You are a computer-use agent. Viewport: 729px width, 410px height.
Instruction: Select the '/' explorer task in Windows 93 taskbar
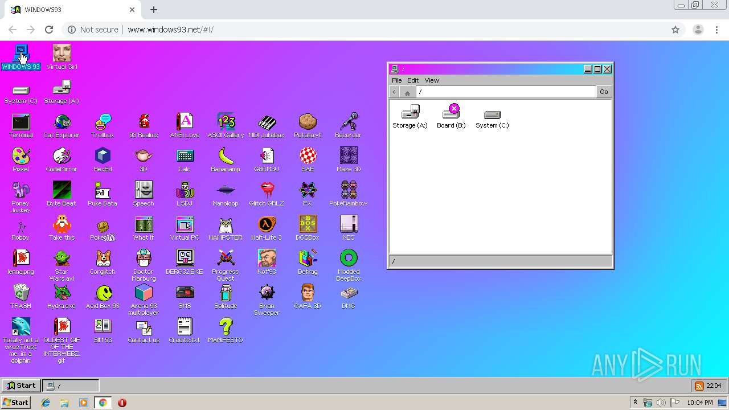tap(71, 386)
